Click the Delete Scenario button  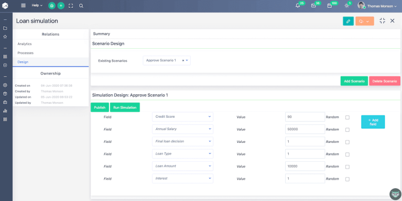[x=385, y=81]
